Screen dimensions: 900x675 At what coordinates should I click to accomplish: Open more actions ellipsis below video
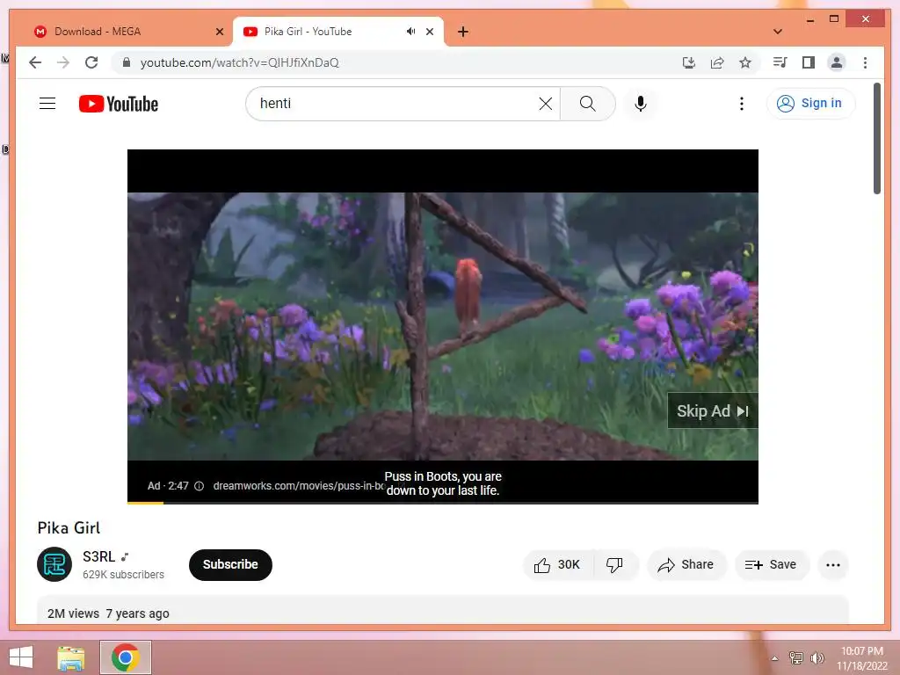(833, 565)
